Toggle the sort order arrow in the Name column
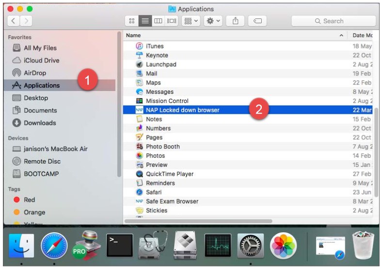Screen dimensions: 382x269 [x=341, y=35]
